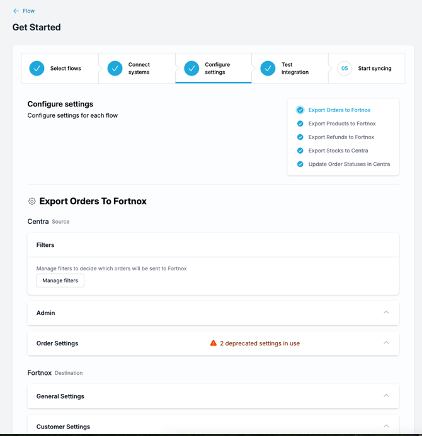
Task: Click the 05 step number circle
Action: click(x=345, y=68)
